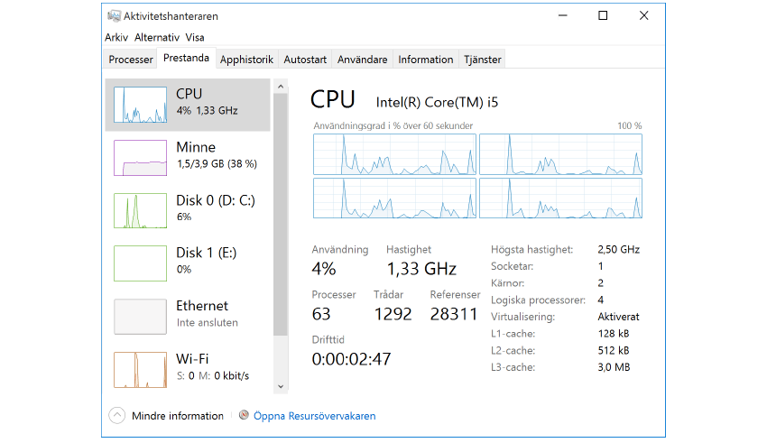Collapse the view with the Mindre information chevron
The image size is (767, 443).
pos(116,416)
